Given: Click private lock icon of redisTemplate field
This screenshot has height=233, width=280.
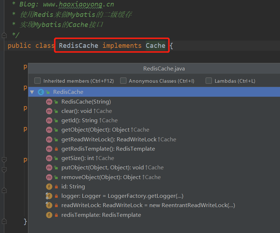Looking at the screenshot, I should point(56,215).
